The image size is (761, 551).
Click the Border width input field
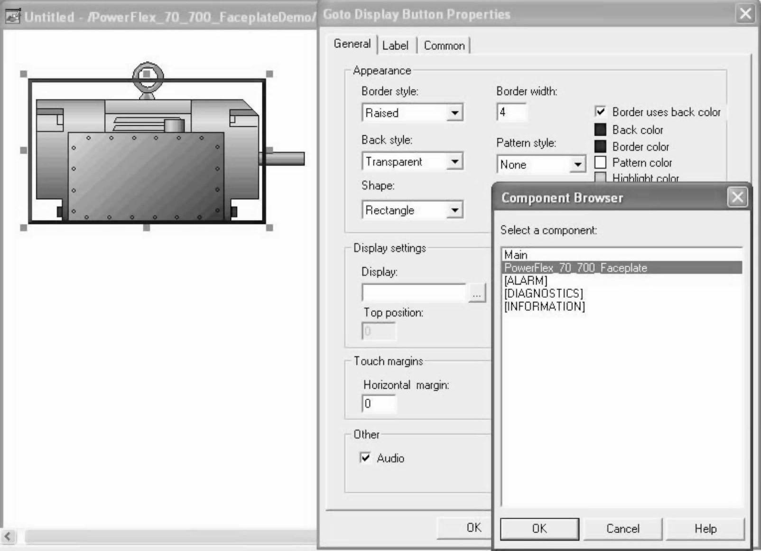(511, 112)
